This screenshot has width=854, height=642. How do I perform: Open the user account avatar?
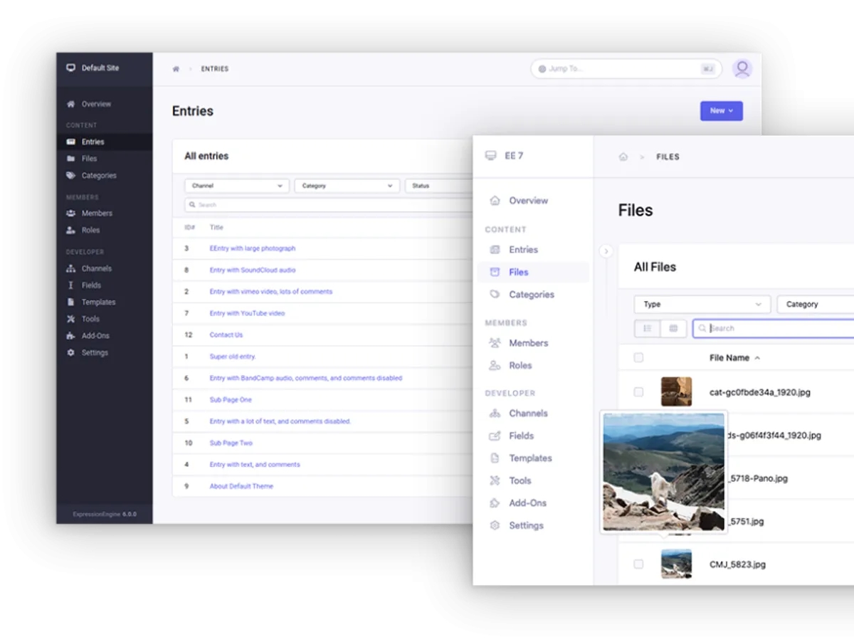742,68
